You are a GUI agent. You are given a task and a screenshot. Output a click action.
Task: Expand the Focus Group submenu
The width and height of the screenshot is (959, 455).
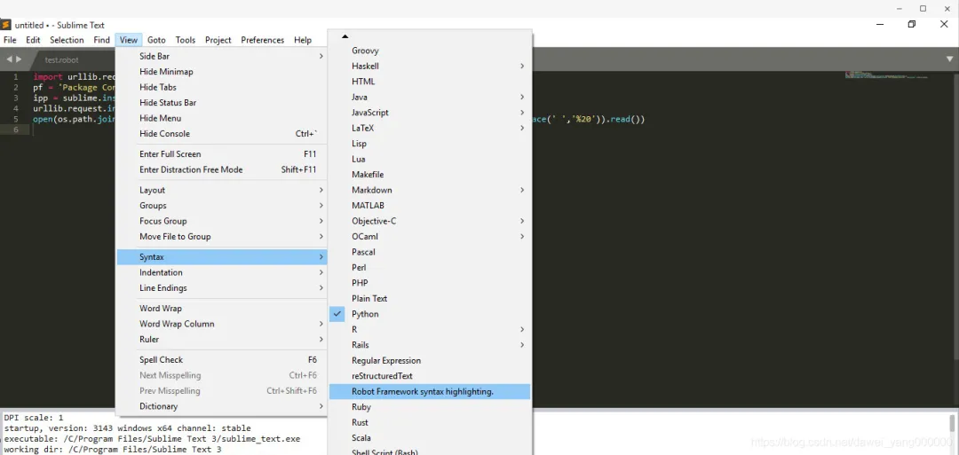click(222, 221)
